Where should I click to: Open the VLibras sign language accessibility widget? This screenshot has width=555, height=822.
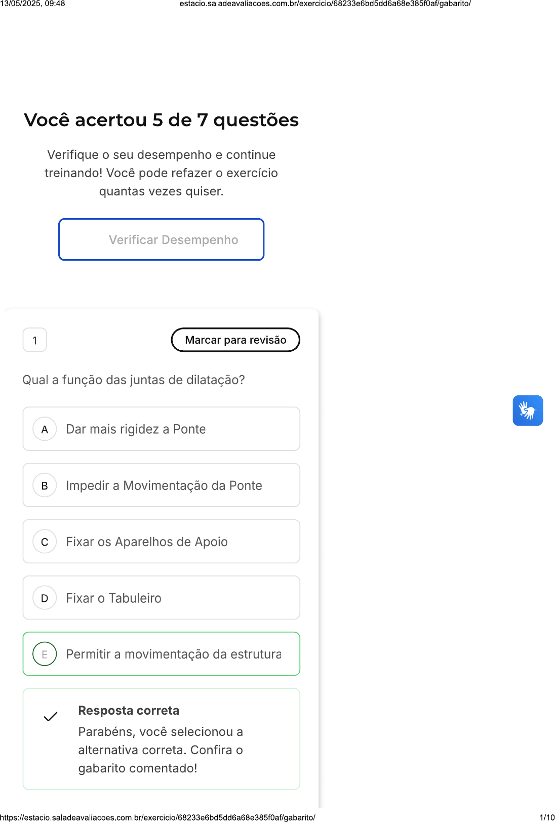[x=528, y=410]
